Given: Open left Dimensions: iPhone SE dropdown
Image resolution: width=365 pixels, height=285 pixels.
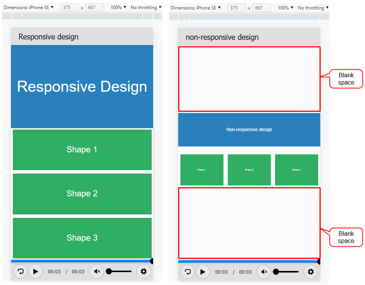Looking at the screenshot, I should click(29, 7).
